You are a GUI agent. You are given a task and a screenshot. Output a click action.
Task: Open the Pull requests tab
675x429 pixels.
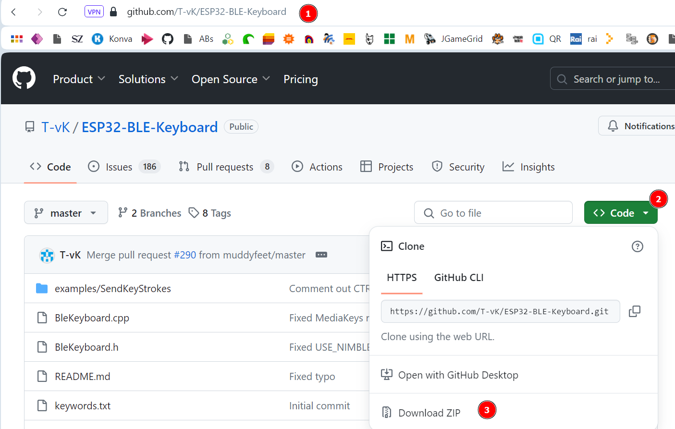click(226, 167)
